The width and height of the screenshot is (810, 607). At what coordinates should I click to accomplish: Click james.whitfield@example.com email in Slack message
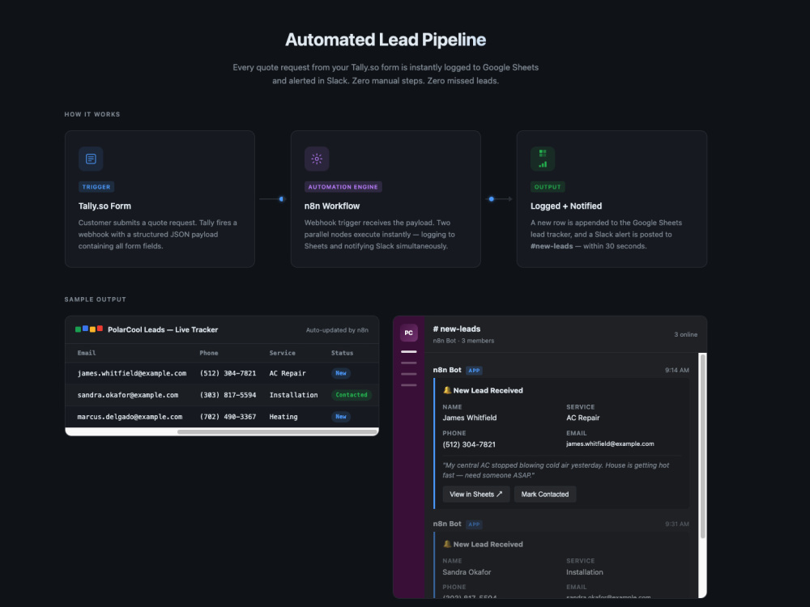(x=610, y=444)
